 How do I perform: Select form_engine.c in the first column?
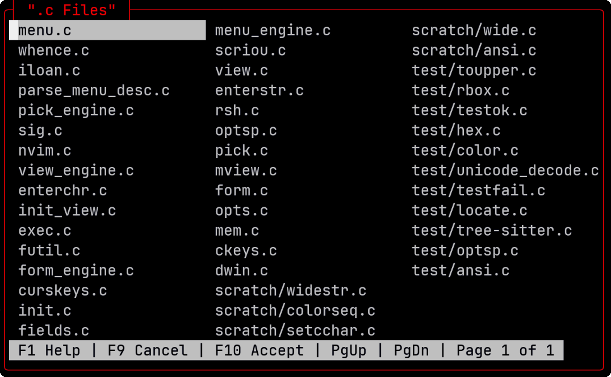(x=76, y=271)
